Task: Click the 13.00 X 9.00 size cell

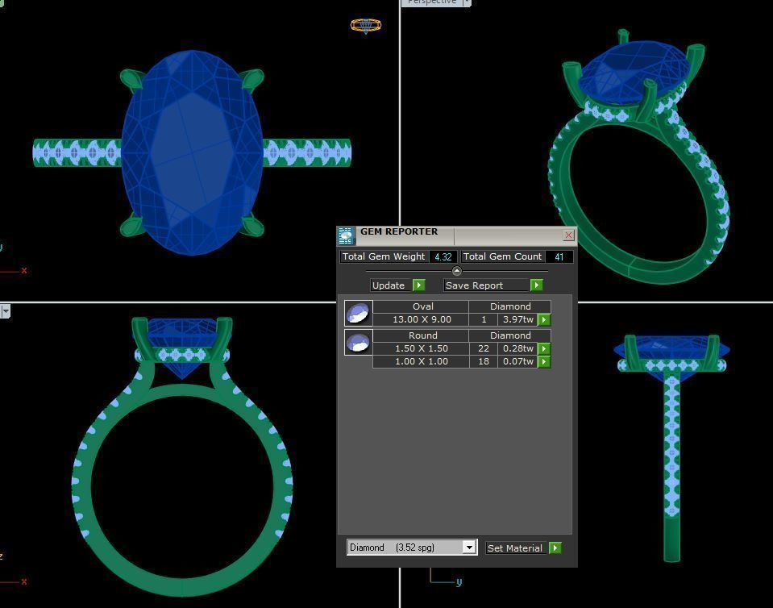Action: 422,319
